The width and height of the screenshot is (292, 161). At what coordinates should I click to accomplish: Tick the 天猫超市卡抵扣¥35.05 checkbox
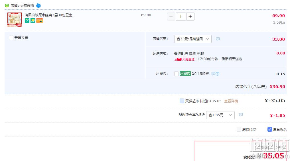pos(182,101)
